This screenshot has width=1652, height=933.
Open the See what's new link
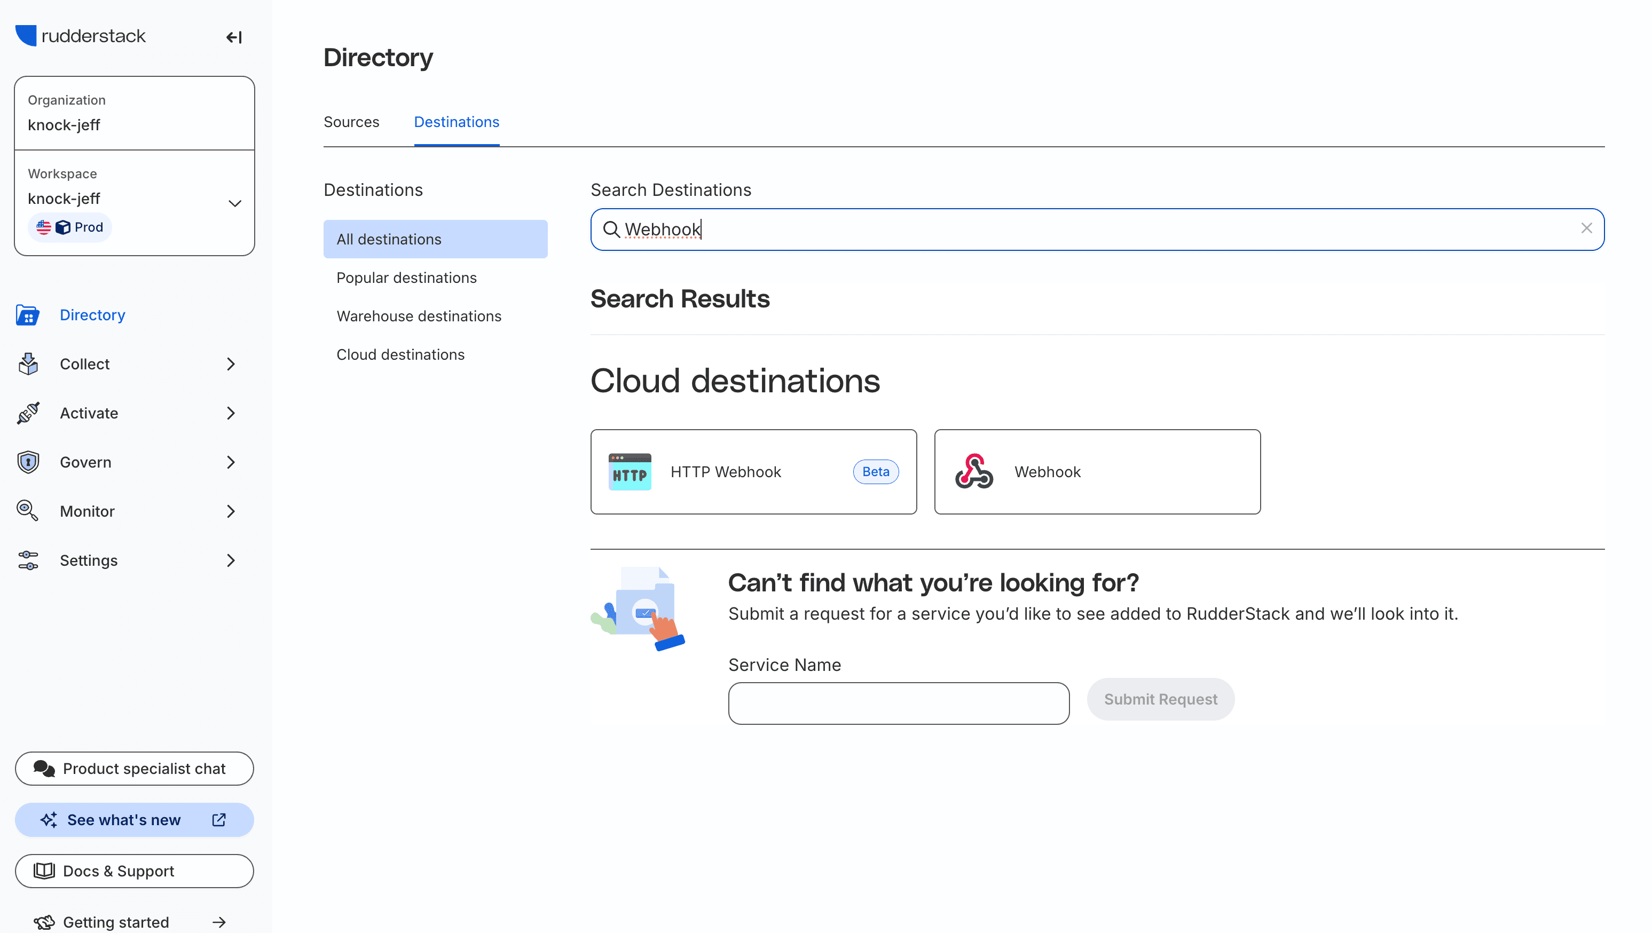(x=134, y=819)
